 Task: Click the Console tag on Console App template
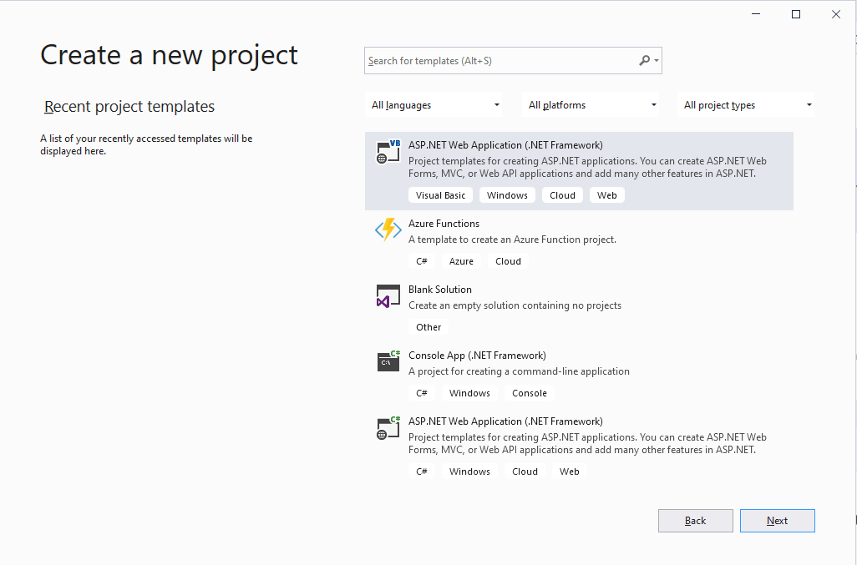coord(530,392)
